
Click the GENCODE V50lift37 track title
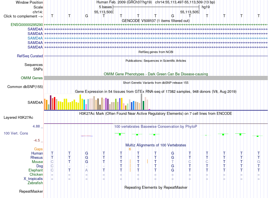click(155, 21)
